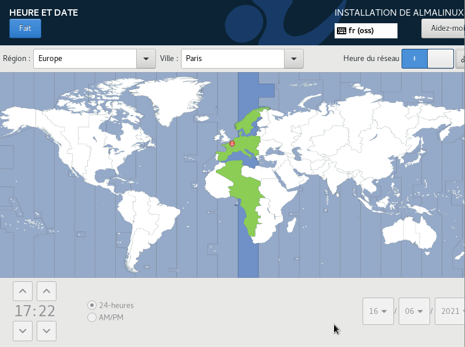Click the Aidez-moi help button
The image size is (465, 347).
click(443, 28)
